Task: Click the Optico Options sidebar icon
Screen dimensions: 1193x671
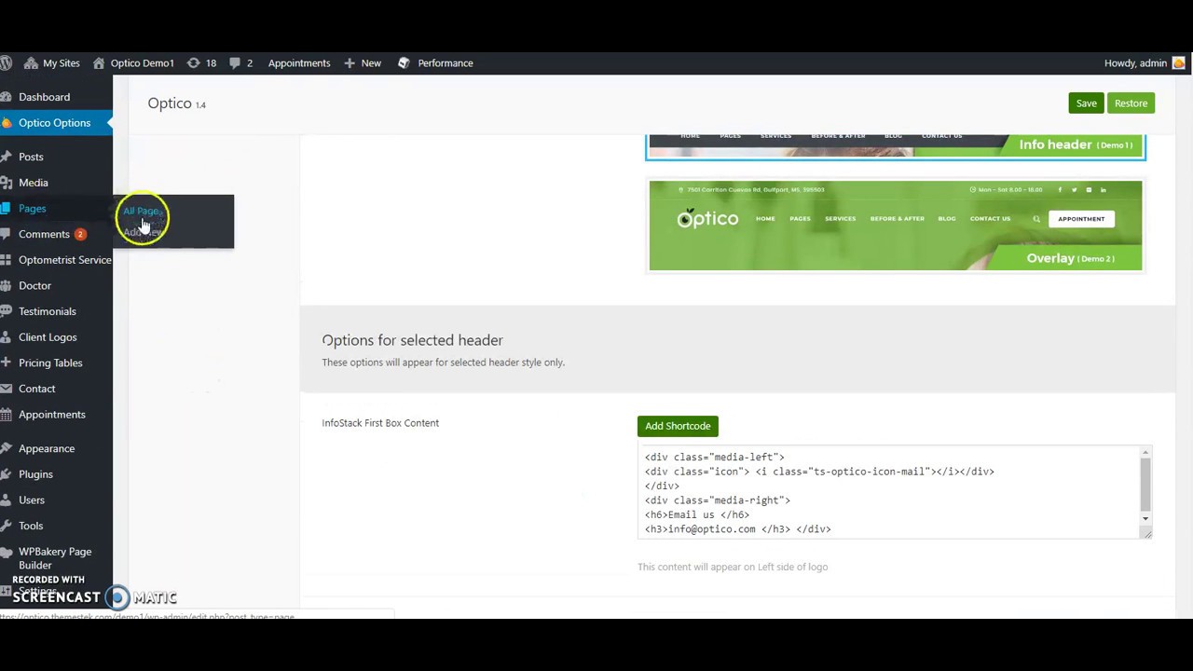Action: [5, 122]
